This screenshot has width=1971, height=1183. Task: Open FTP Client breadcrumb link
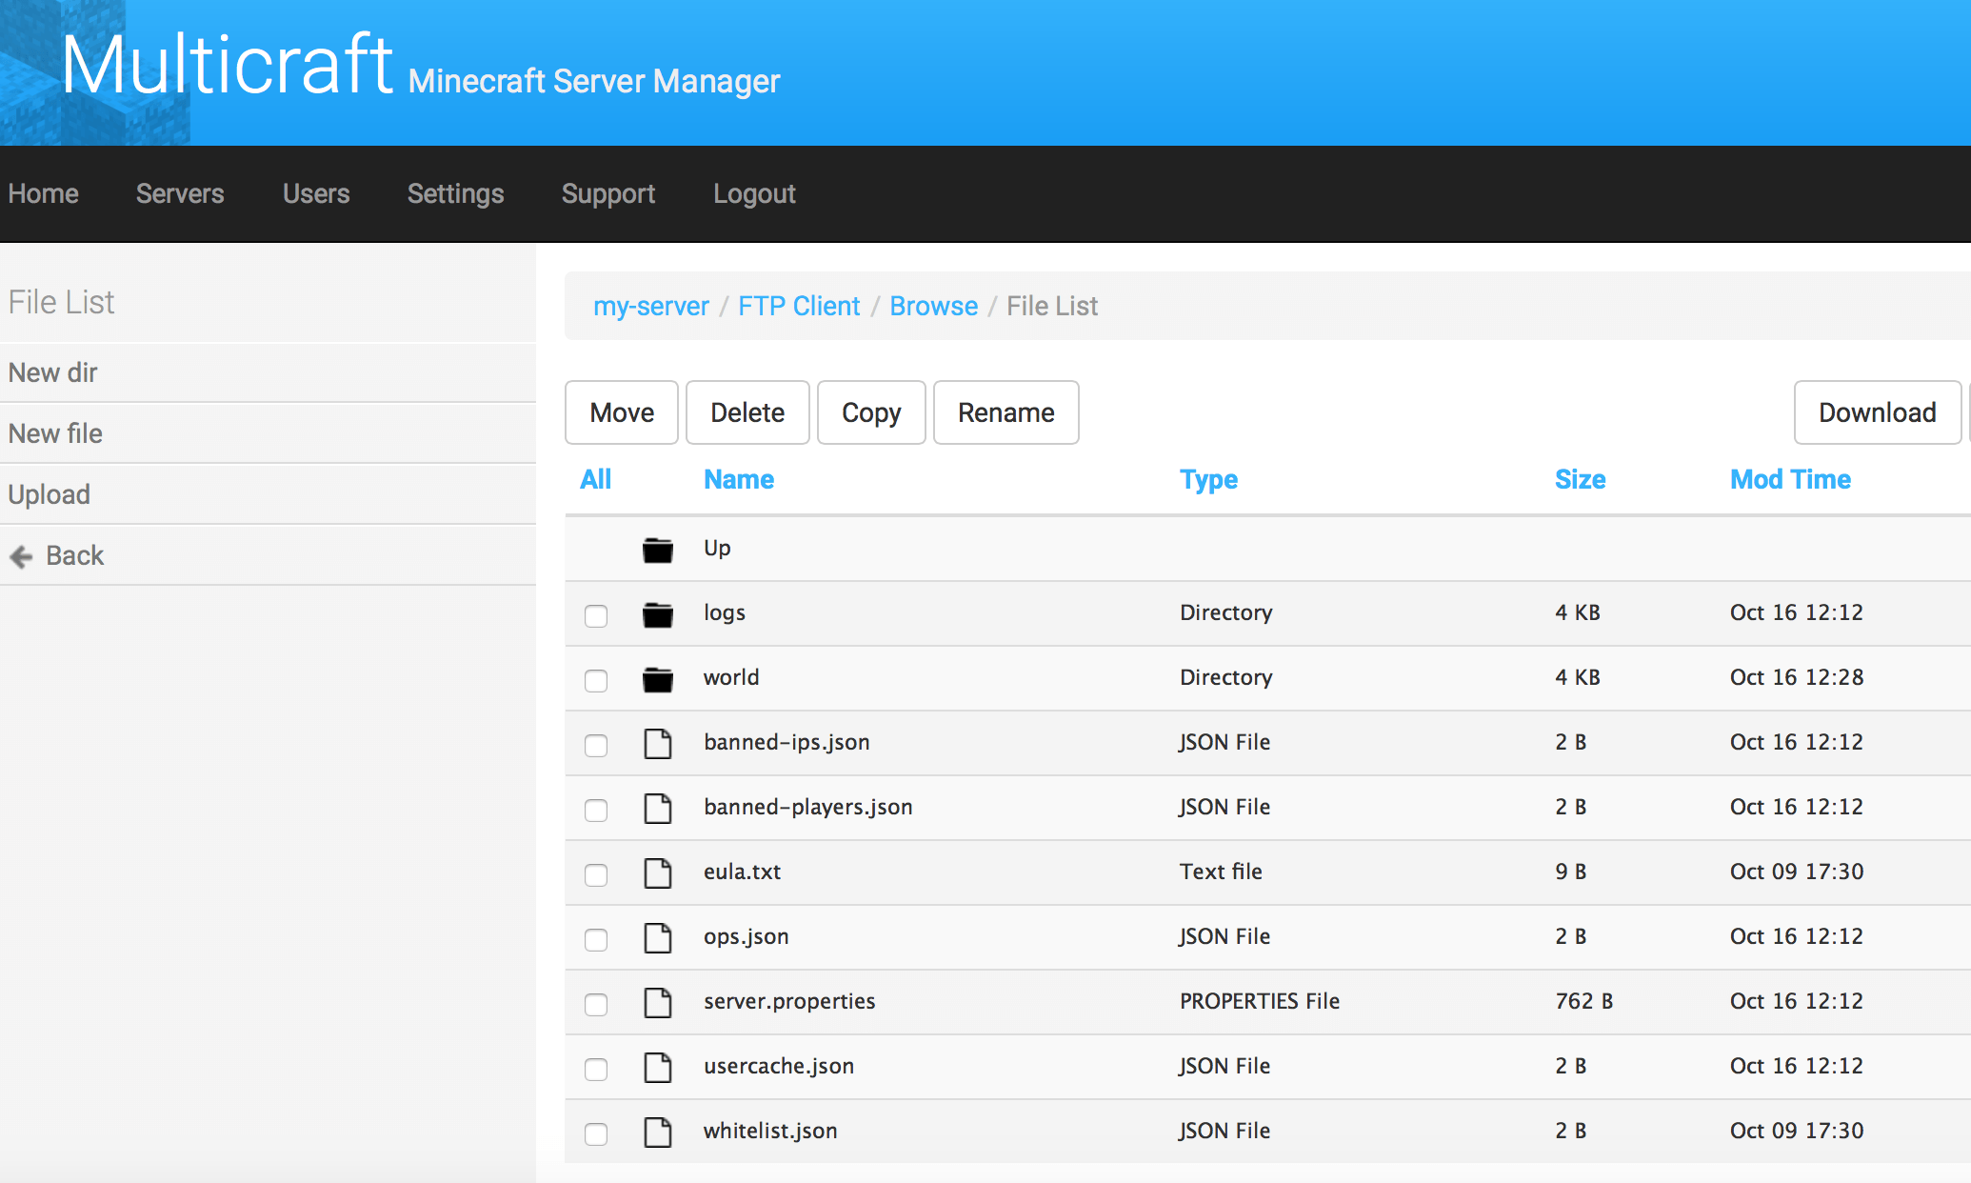pos(799,306)
